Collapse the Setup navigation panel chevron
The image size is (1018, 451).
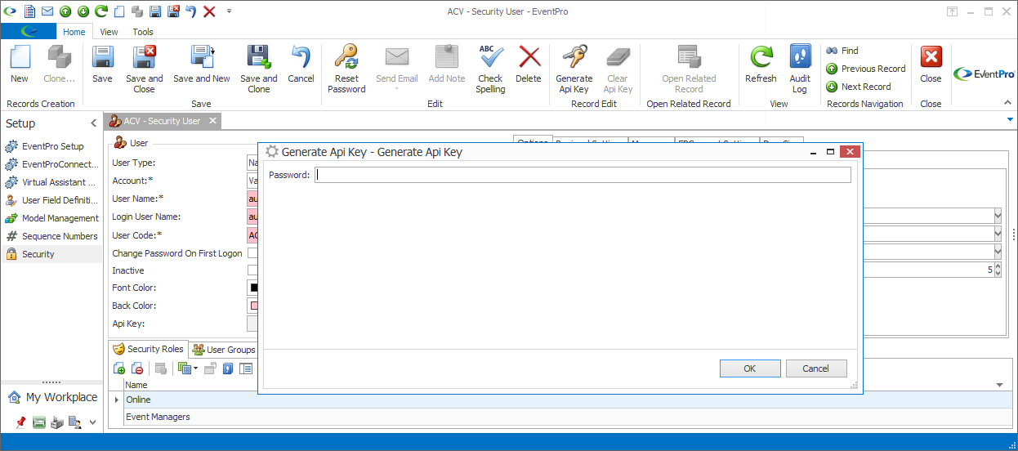click(93, 123)
